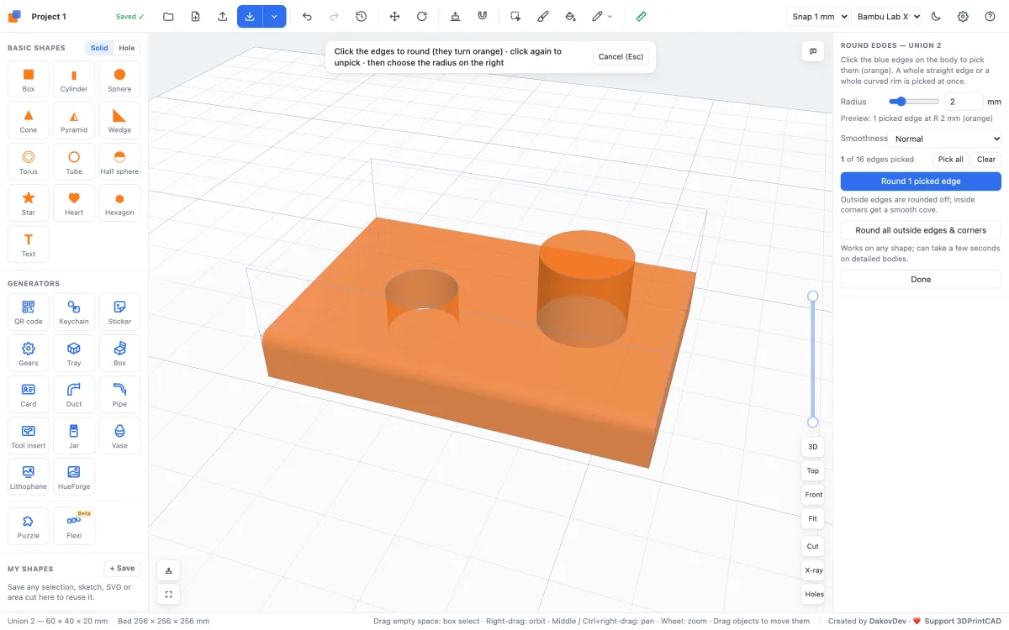
Task: Open the Bambu Lab printer dropdown
Action: click(x=886, y=16)
